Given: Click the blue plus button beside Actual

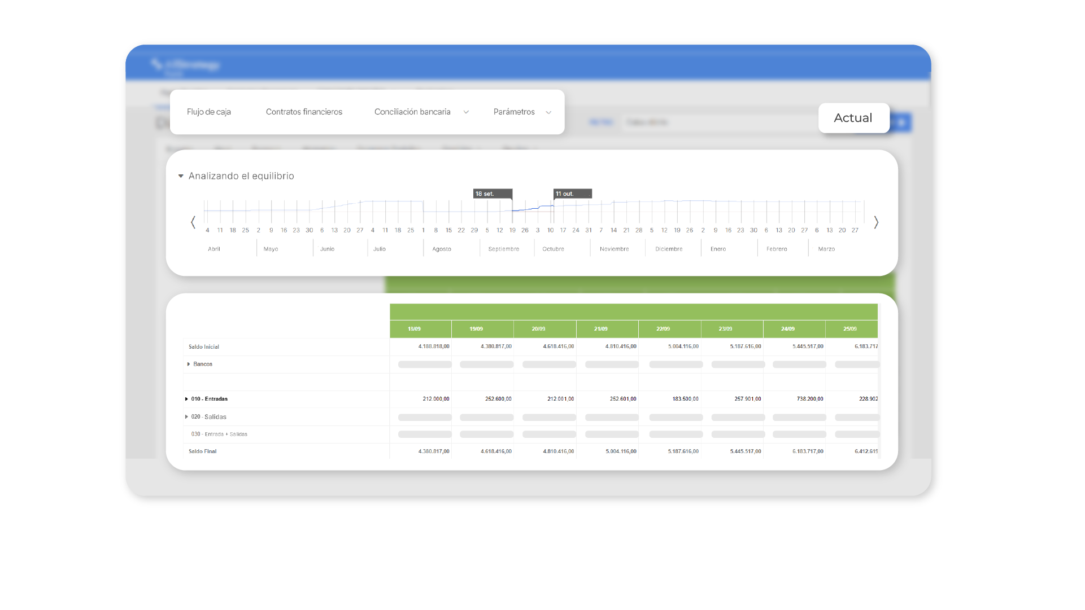Looking at the screenshot, I should [902, 122].
